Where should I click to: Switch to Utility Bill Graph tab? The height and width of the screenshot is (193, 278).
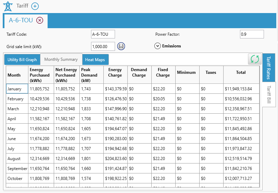pos(22,60)
